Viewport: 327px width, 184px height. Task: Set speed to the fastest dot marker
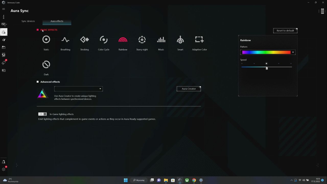point(291,64)
